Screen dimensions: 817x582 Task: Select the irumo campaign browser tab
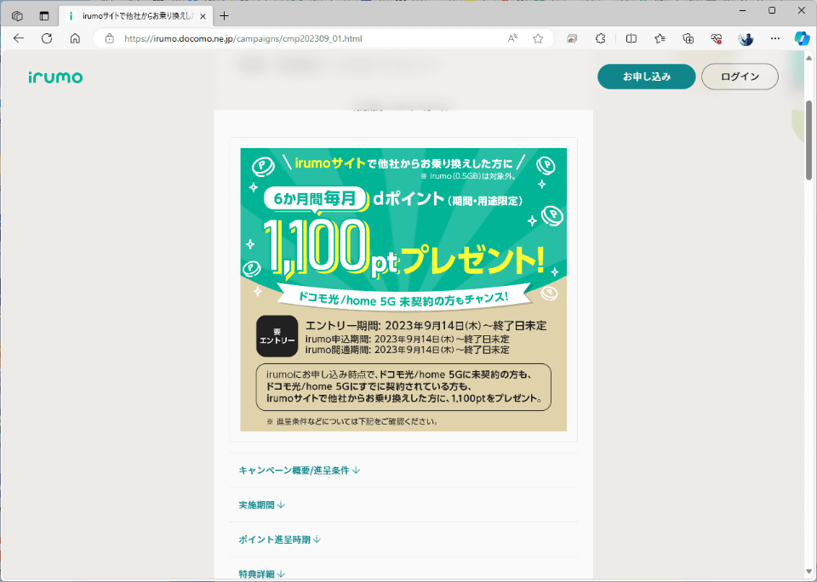point(128,14)
